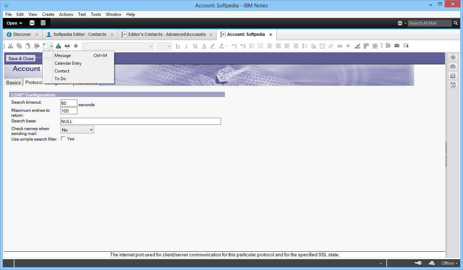Open the Mail envelope icon beside Open
The image size is (463, 270).
click(x=32, y=23)
